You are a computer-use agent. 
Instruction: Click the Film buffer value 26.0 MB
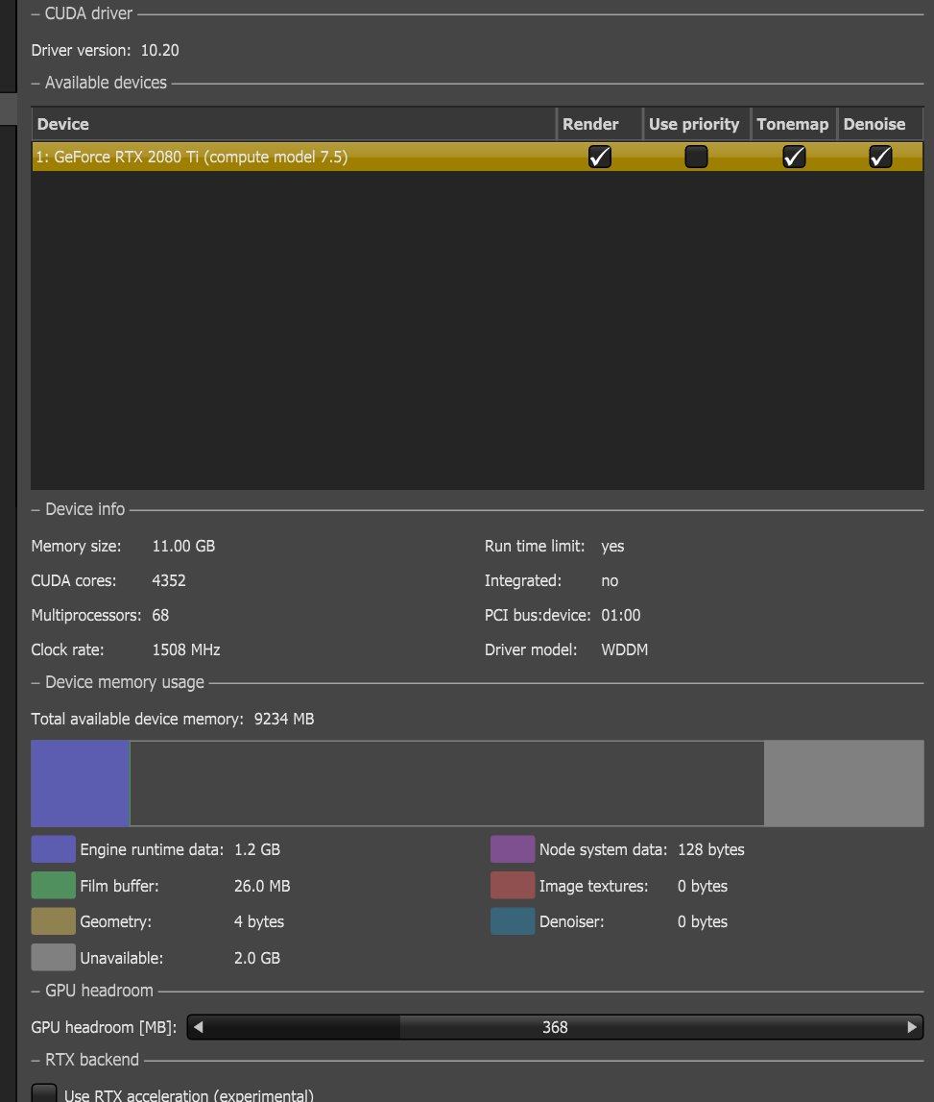pos(262,886)
